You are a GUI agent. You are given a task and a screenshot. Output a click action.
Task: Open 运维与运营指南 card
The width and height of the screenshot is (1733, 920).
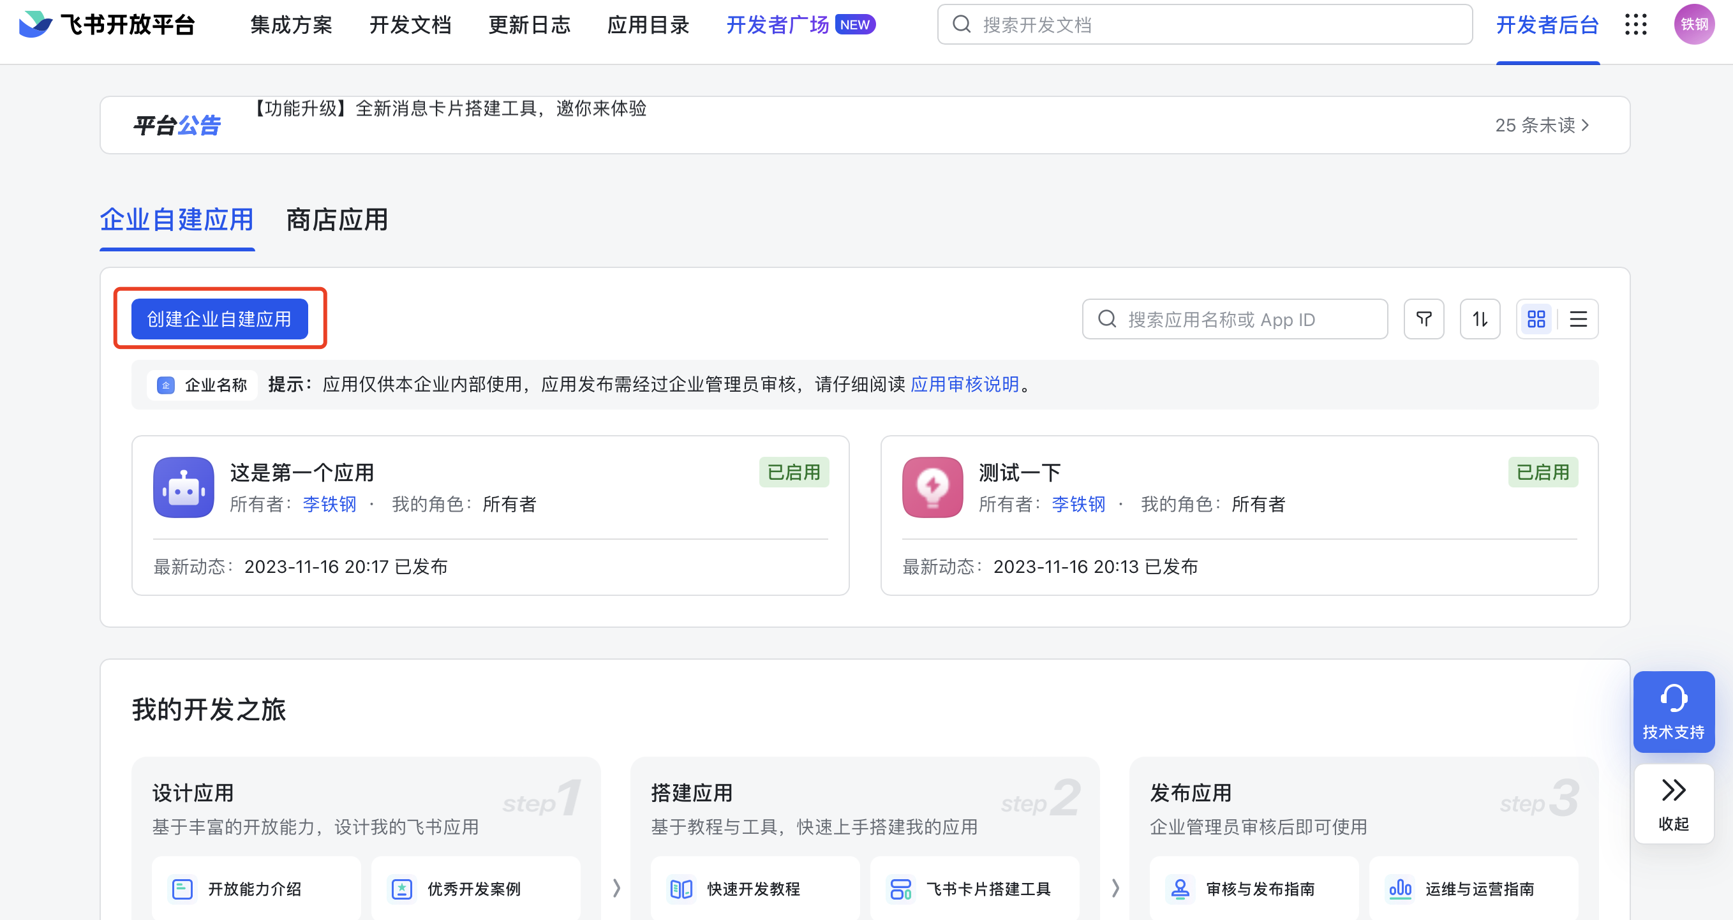(x=1473, y=889)
